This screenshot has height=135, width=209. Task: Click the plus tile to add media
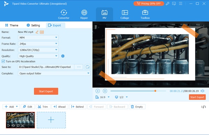pos(51,120)
